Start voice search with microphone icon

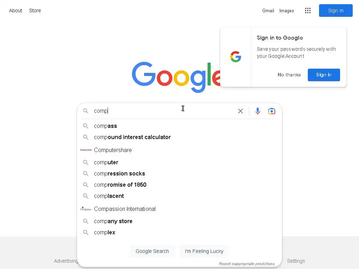(258, 111)
